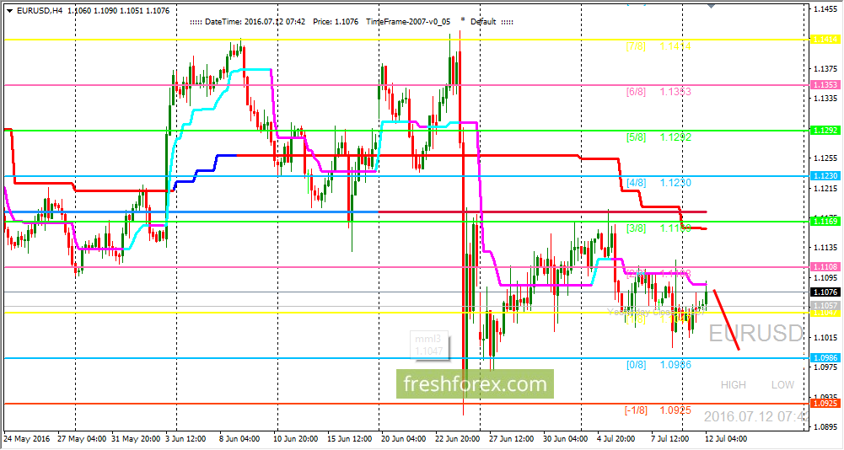Click the [-1/8] Murrey level label
The width and height of the screenshot is (844, 450).
[x=635, y=410]
